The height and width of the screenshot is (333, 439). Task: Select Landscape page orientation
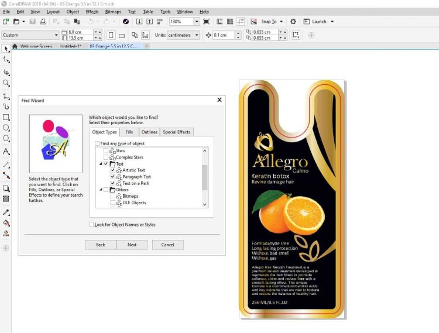[122, 36]
